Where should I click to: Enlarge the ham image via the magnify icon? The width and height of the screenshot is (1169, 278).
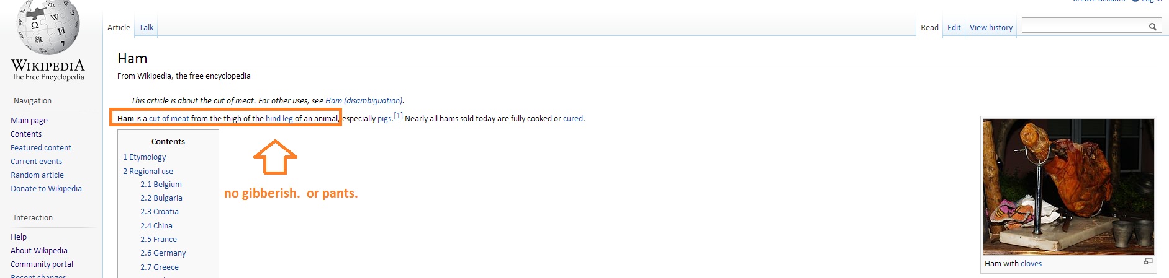[1148, 262]
